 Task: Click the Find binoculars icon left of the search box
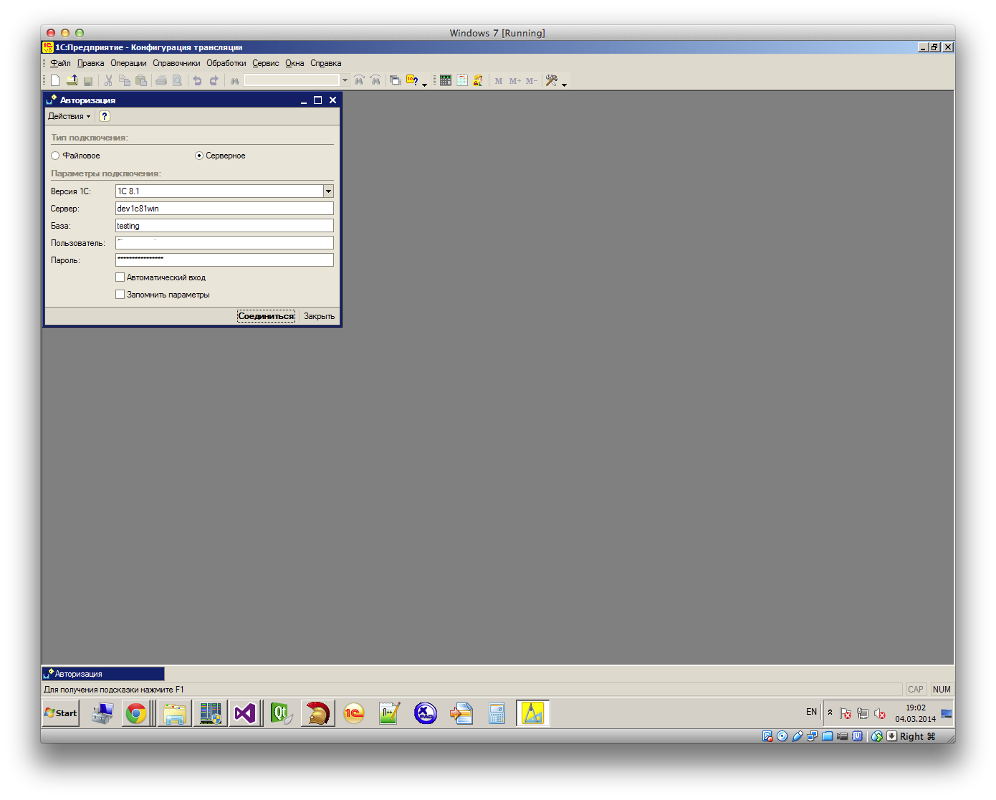[x=234, y=81]
